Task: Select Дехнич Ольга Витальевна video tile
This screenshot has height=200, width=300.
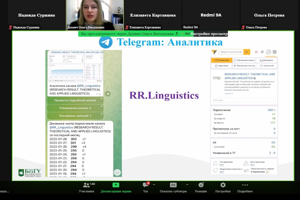Action: [95, 15]
